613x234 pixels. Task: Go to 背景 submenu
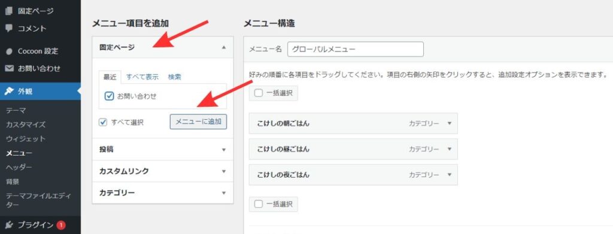(13, 181)
